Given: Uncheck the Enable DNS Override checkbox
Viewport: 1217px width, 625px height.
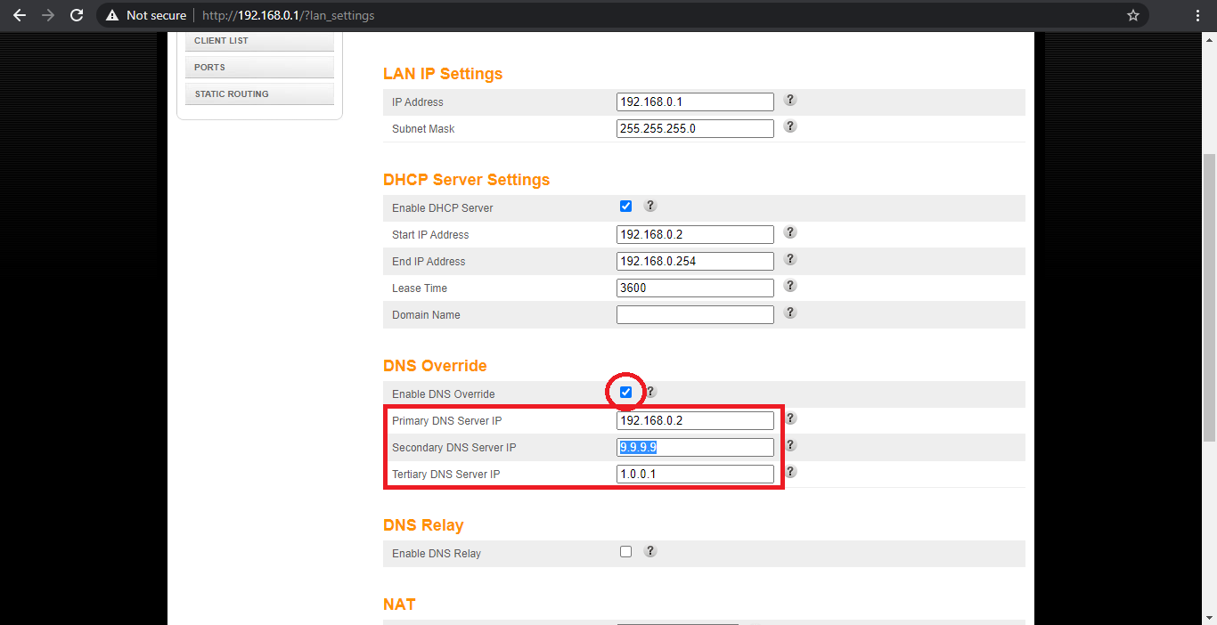Looking at the screenshot, I should tap(625, 393).
